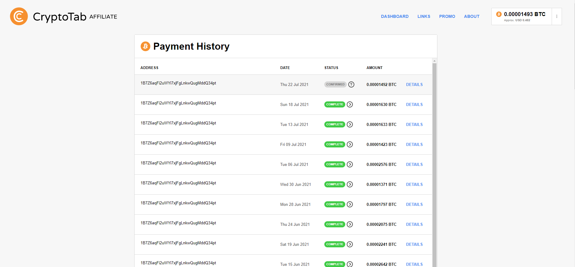This screenshot has height=267, width=575.
Task: Click the COMPLETE badge for Tue 13 Jul 2021
Action: [x=335, y=124]
